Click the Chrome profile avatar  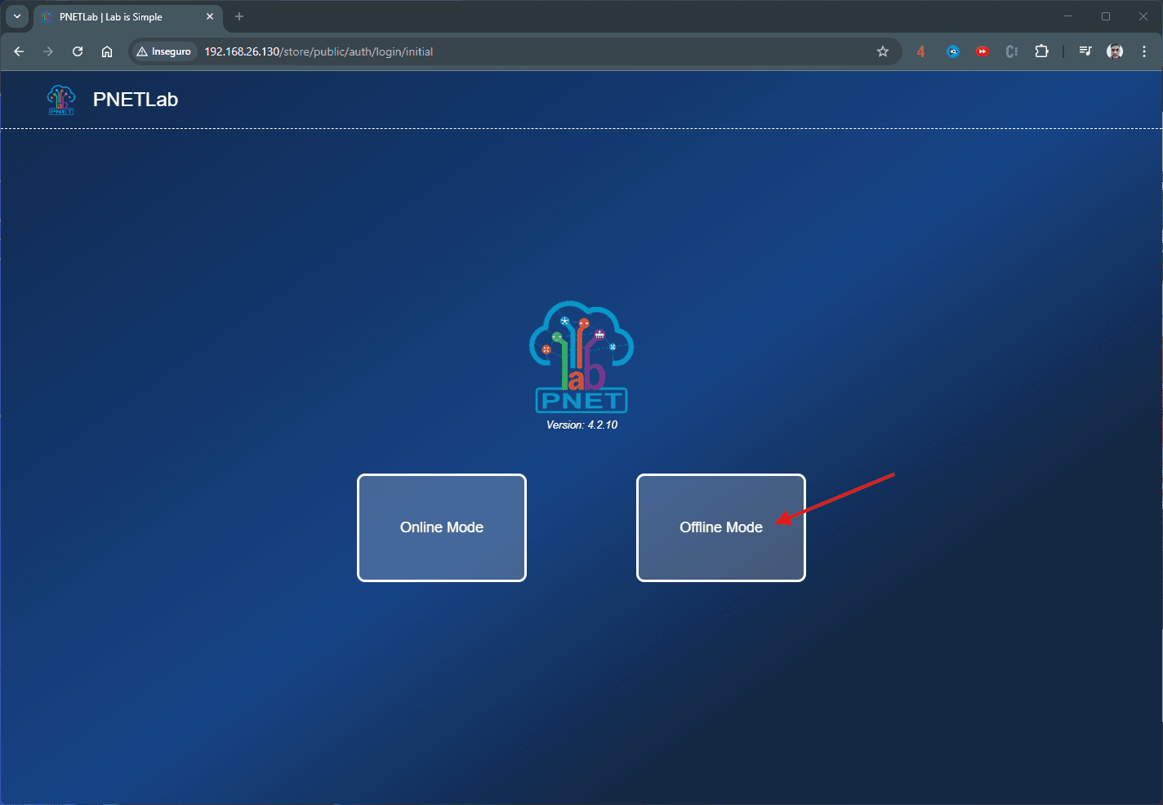(1114, 51)
